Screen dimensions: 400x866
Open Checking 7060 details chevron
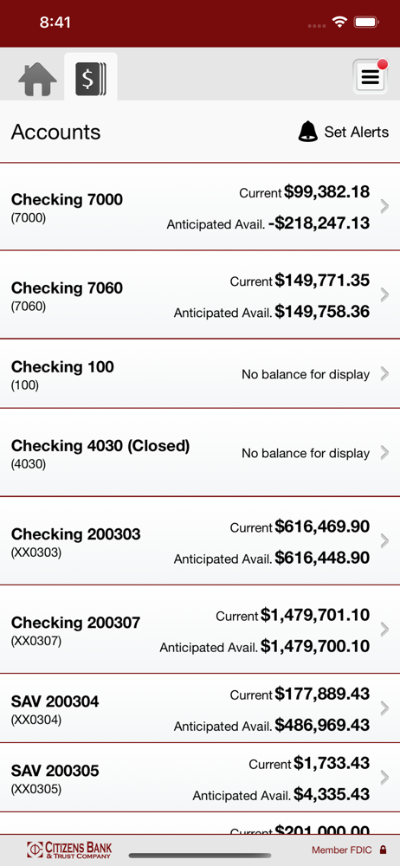(385, 295)
